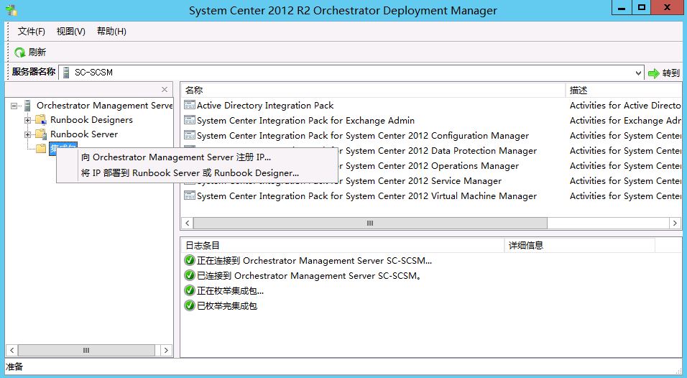Select Integration Pack for Exchange Admin row
The width and height of the screenshot is (687, 378).
[305, 120]
